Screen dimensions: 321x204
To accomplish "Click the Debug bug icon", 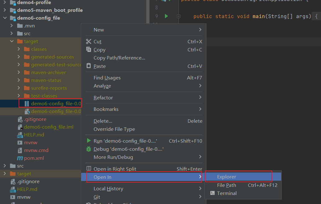I will click(88, 149).
